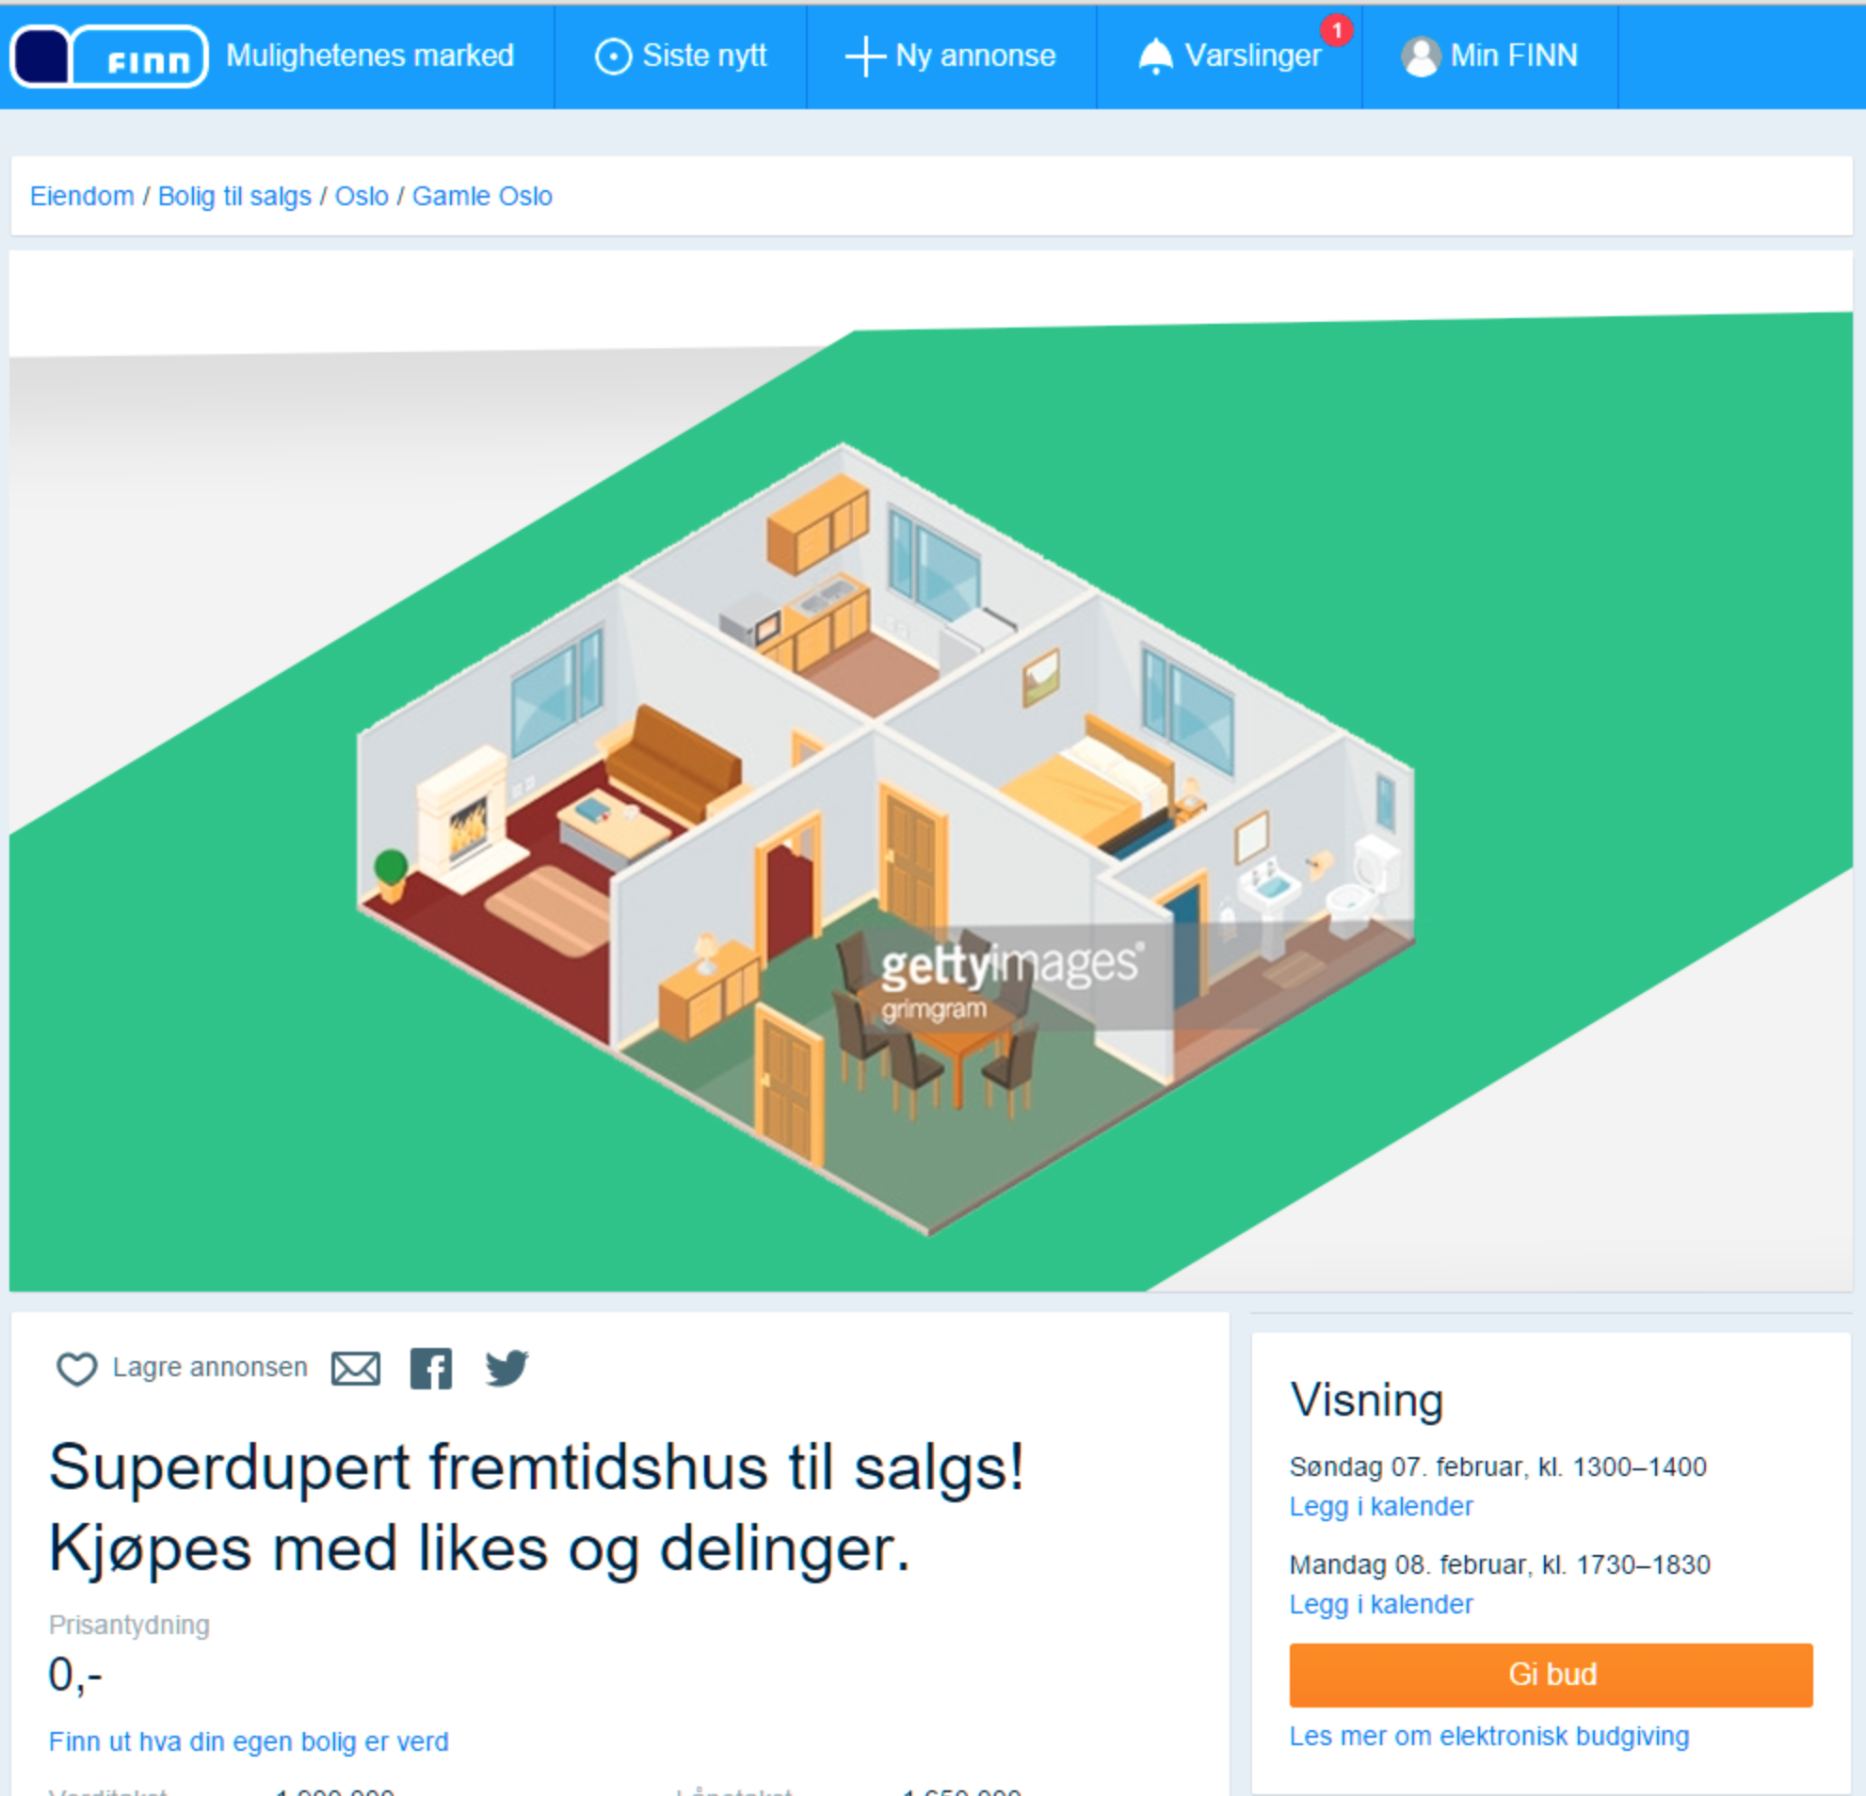Add Søndag viewing to calendar
Image resolution: width=1866 pixels, height=1796 pixels.
1380,1507
